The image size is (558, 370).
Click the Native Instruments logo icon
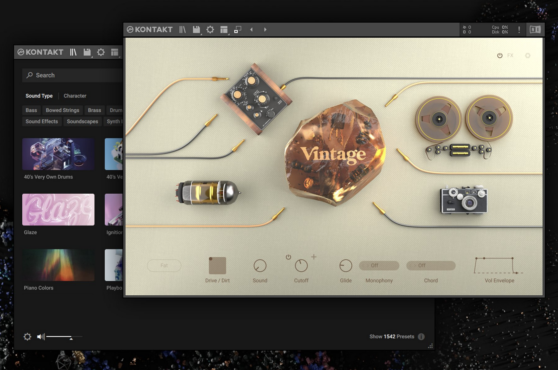coord(536,29)
